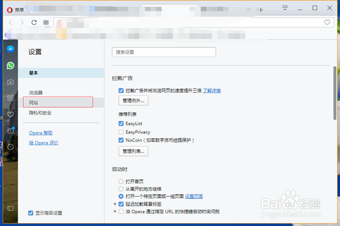Select 打开一个特定页面或一组页面 radio option
The height and width of the screenshot is (226, 340).
point(121,197)
